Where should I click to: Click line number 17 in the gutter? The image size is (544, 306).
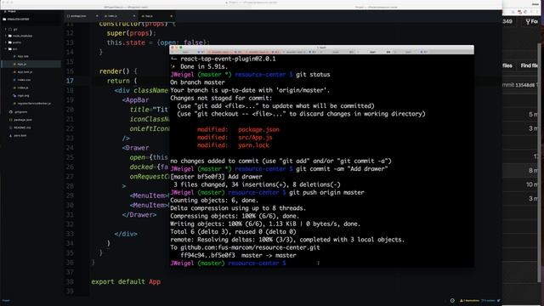pyautogui.click(x=70, y=81)
